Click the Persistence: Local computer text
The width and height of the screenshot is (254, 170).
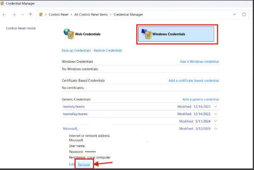click(90, 157)
